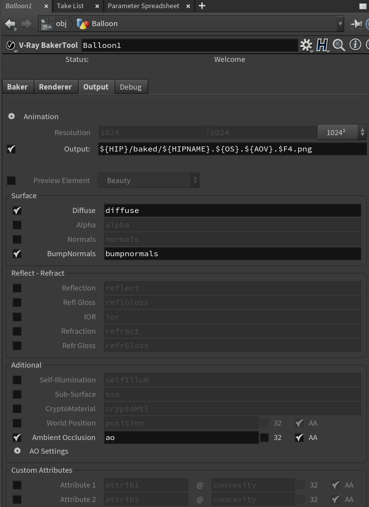Select the Output tab
The image size is (369, 507).
click(96, 87)
